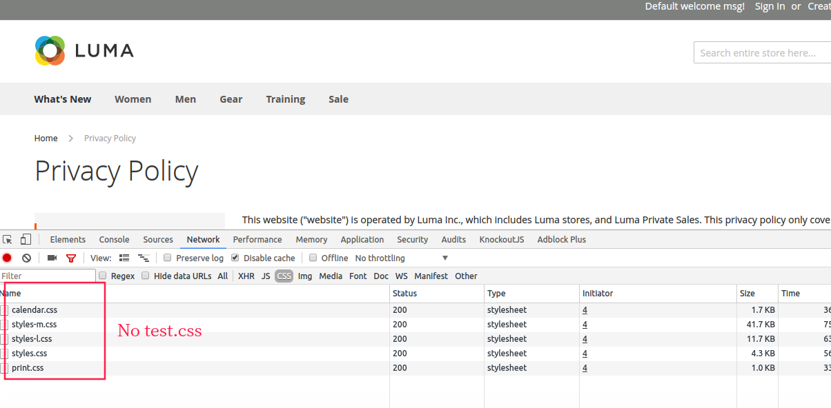The width and height of the screenshot is (831, 408).
Task: Toggle the CSS filter type
Action: [284, 276]
